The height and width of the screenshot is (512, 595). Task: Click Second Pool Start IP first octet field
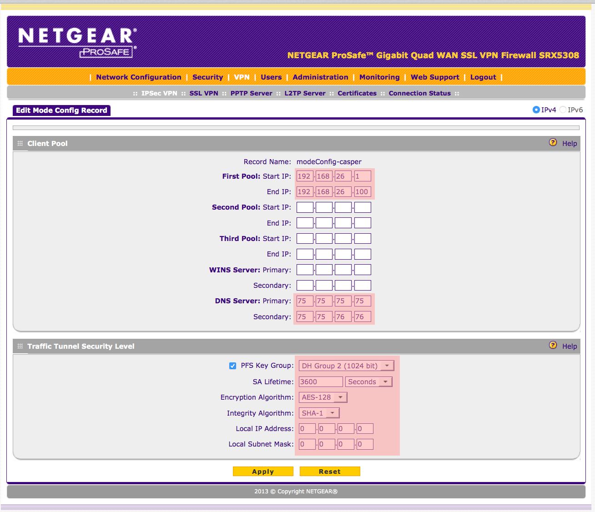tap(305, 207)
